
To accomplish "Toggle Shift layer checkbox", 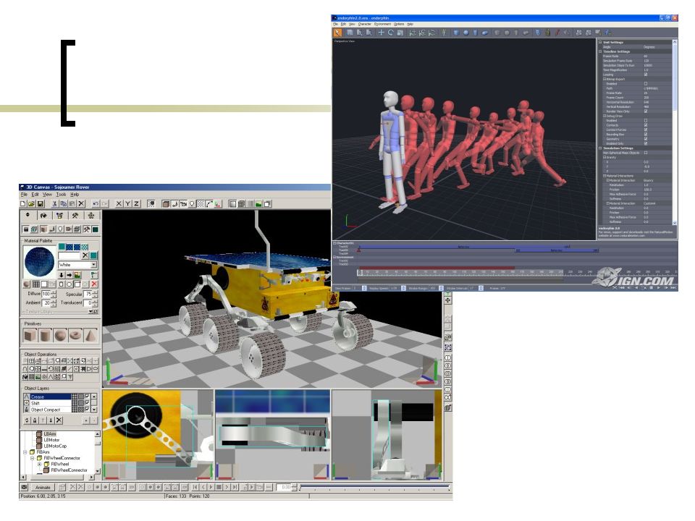I will [x=87, y=403].
